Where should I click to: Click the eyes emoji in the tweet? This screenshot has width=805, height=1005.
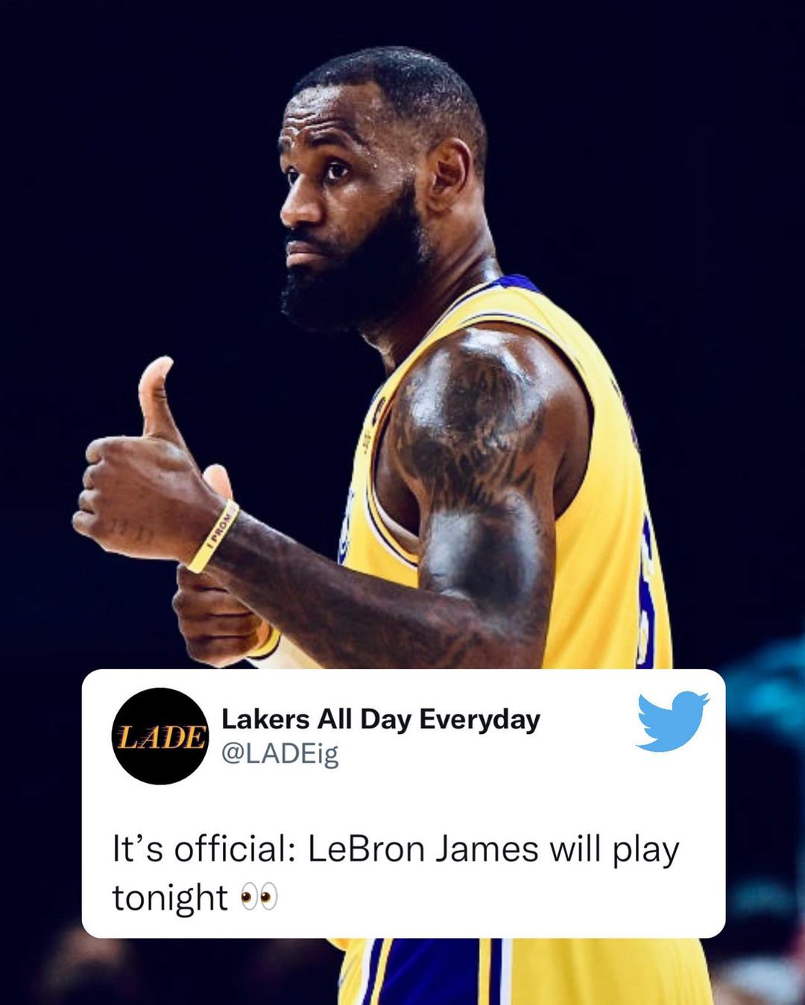coord(259,897)
